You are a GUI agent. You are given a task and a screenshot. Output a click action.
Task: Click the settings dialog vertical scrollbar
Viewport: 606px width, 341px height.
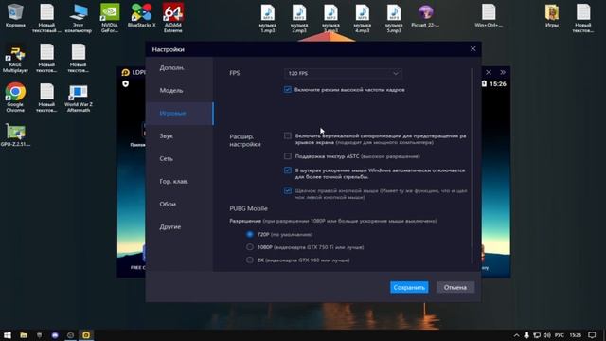pyautogui.click(x=472, y=167)
